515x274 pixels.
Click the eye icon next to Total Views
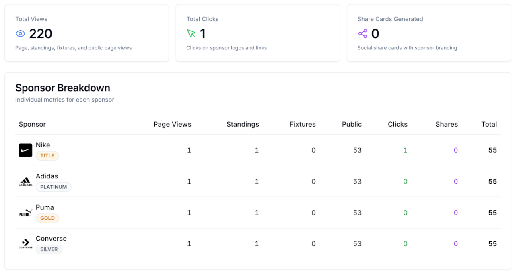[x=20, y=34]
